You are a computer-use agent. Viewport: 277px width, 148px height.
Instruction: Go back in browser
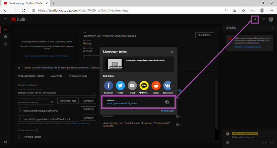[6, 10]
